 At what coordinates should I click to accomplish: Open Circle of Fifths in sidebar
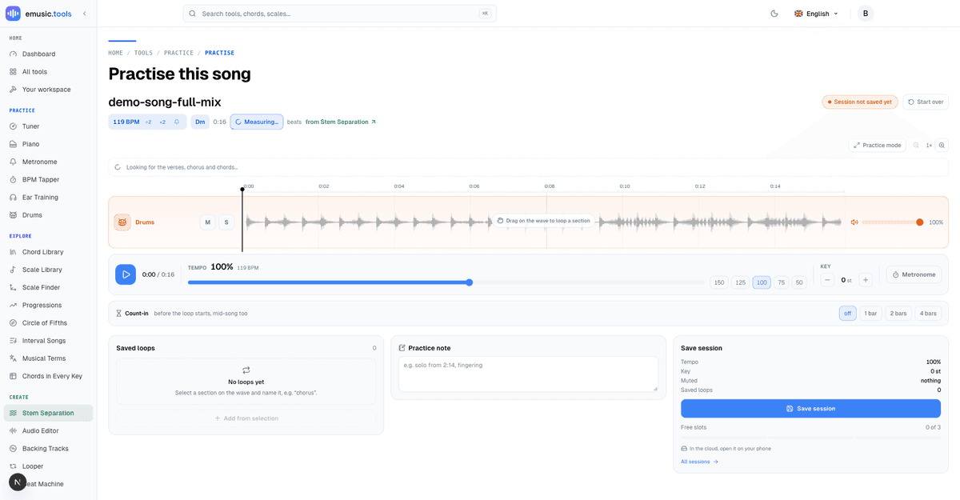click(48, 322)
